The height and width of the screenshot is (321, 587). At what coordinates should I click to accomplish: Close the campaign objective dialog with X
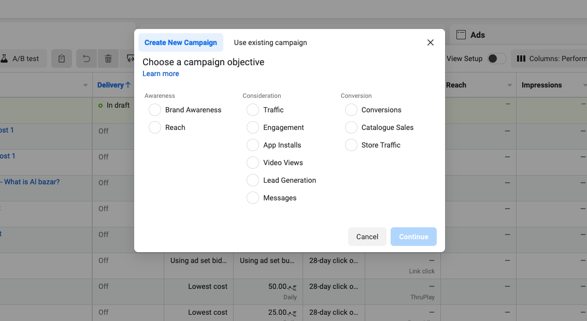[431, 42]
